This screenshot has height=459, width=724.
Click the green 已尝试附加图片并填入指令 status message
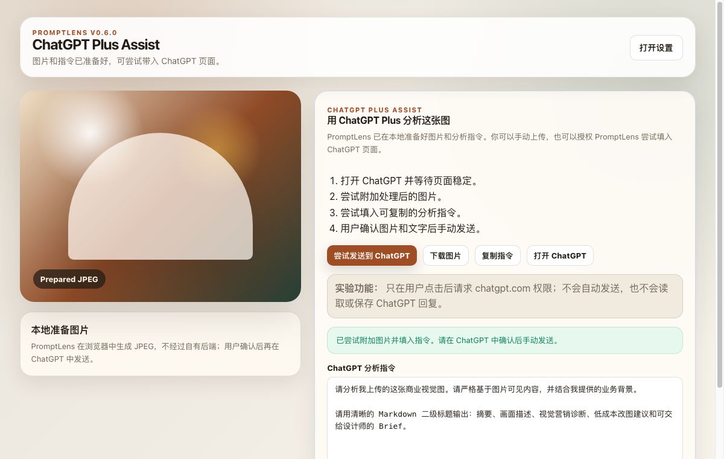(505, 340)
